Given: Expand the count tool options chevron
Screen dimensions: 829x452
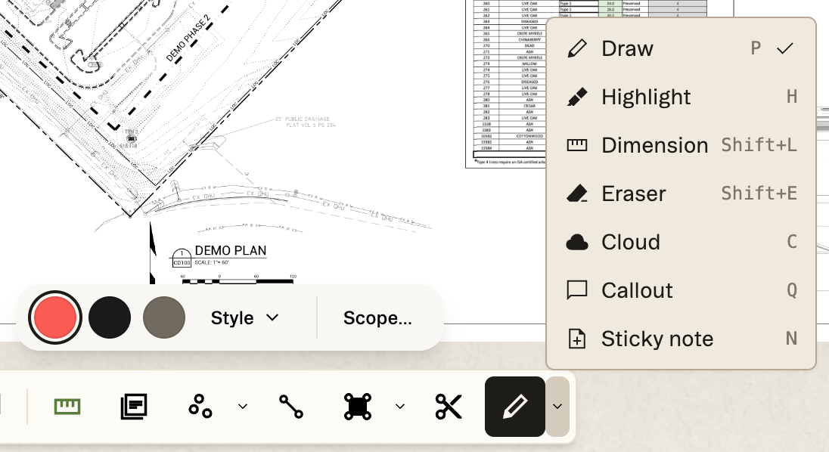Looking at the screenshot, I should point(243,407).
